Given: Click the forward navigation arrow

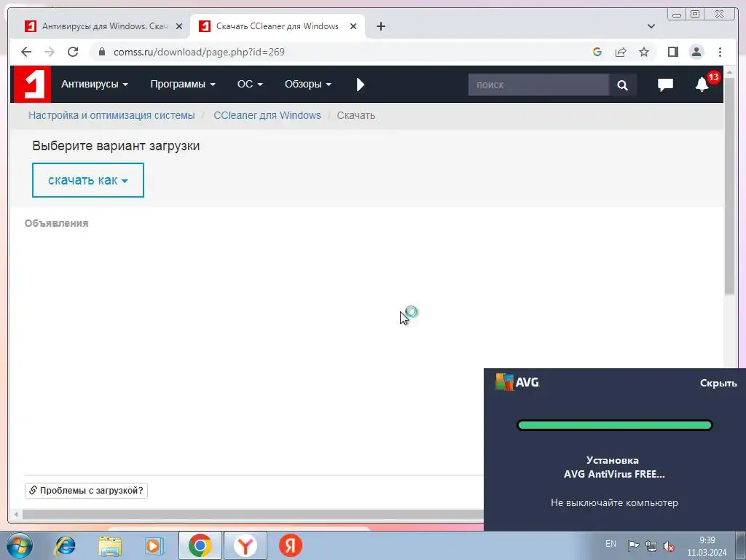Looking at the screenshot, I should click(x=50, y=52).
